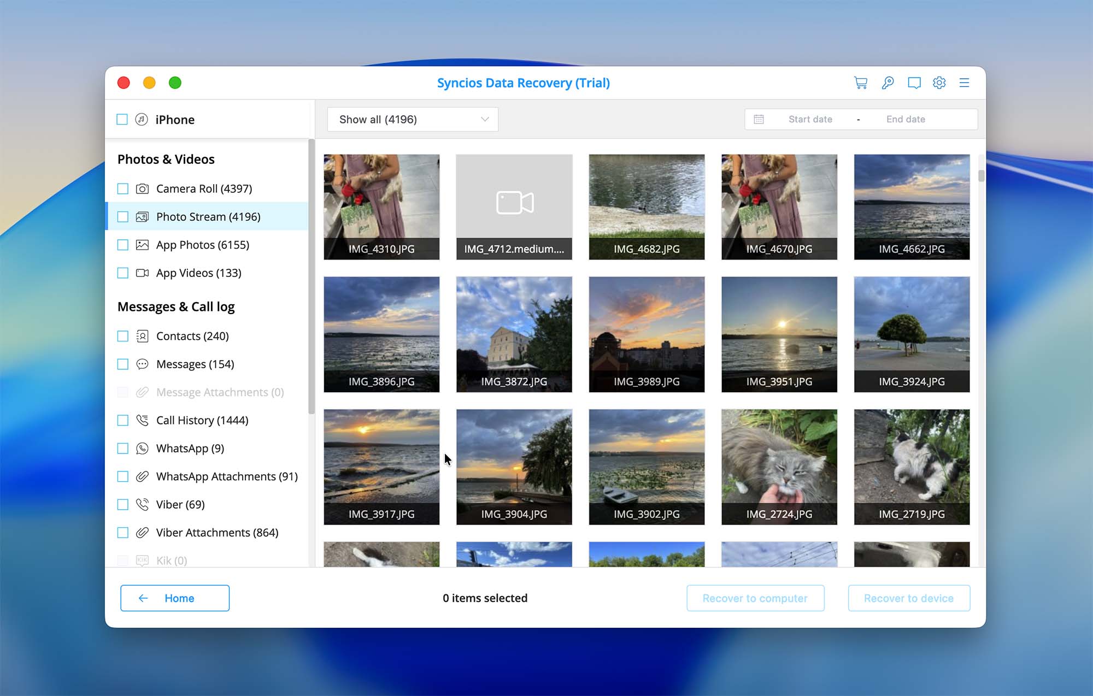Open the feedback chat bubble icon
The width and height of the screenshot is (1093, 696).
pyautogui.click(x=914, y=82)
